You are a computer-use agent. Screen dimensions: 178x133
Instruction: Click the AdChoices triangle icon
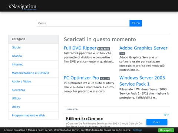tap(165, 115)
